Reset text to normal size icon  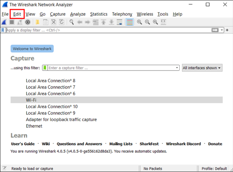(155, 22)
